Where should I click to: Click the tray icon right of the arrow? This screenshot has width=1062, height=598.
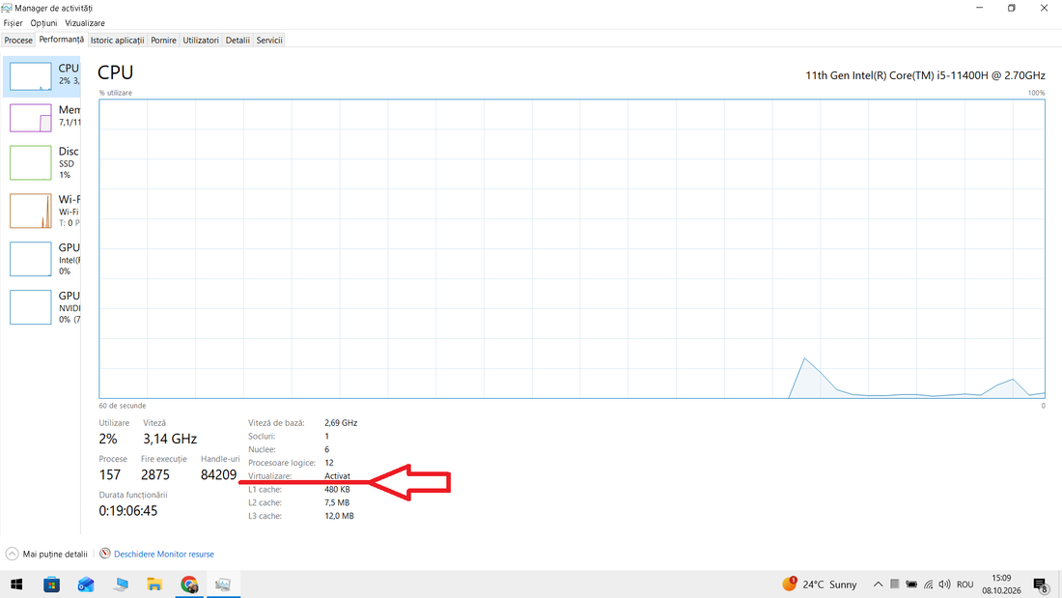point(894,584)
